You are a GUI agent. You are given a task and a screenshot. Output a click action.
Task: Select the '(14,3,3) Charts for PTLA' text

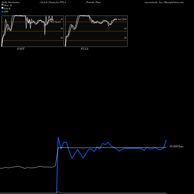point(53,2)
